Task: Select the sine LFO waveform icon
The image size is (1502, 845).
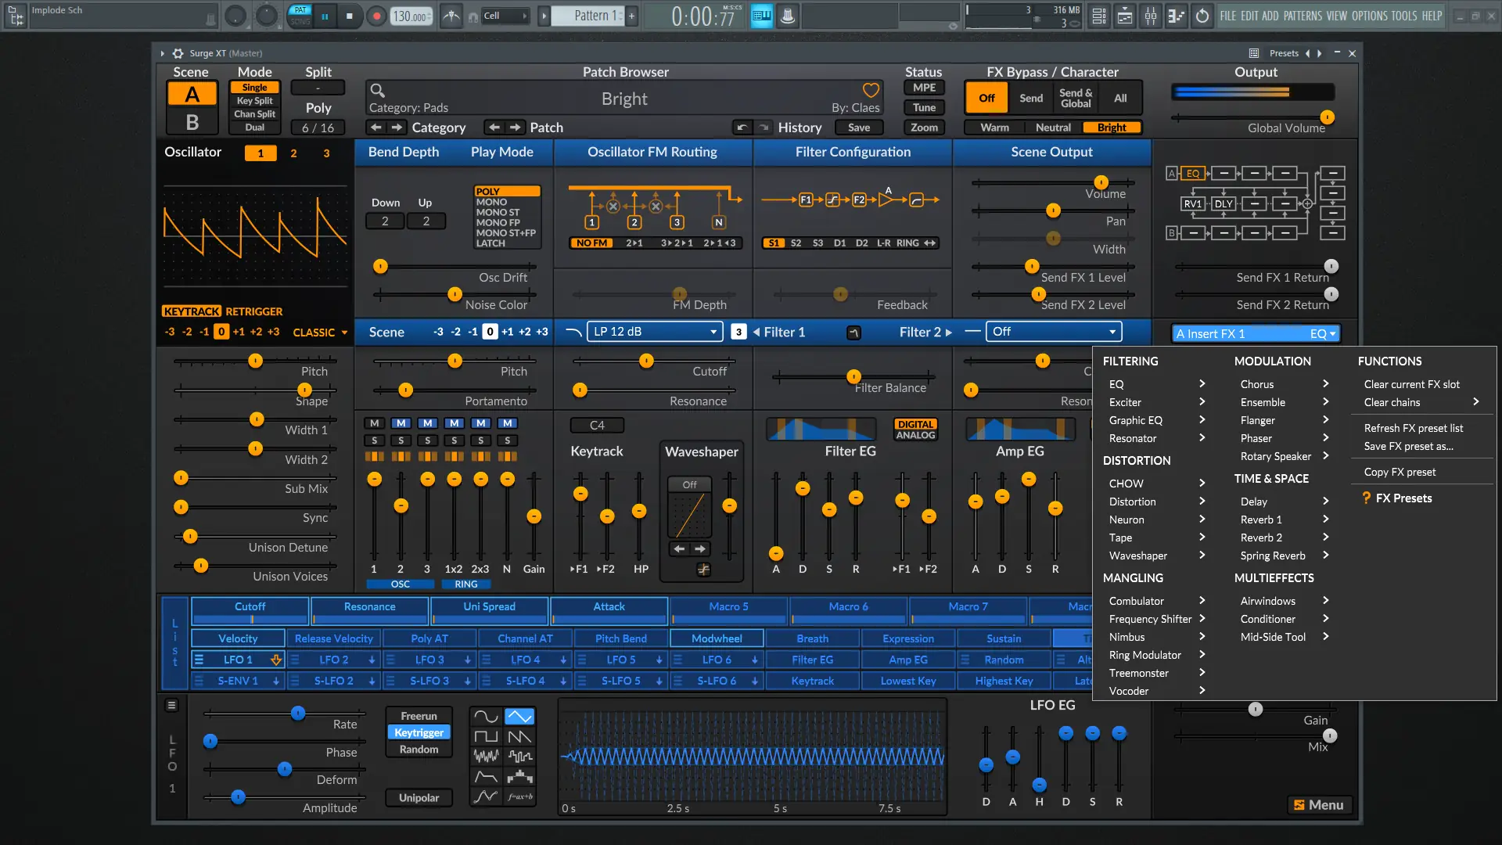Action: tap(486, 717)
